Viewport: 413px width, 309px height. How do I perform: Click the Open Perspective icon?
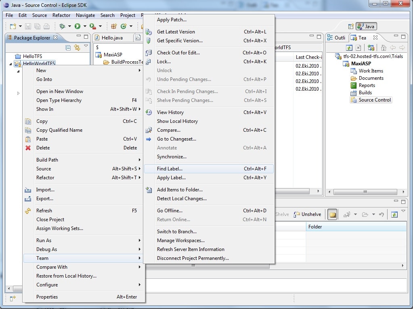[351, 26]
